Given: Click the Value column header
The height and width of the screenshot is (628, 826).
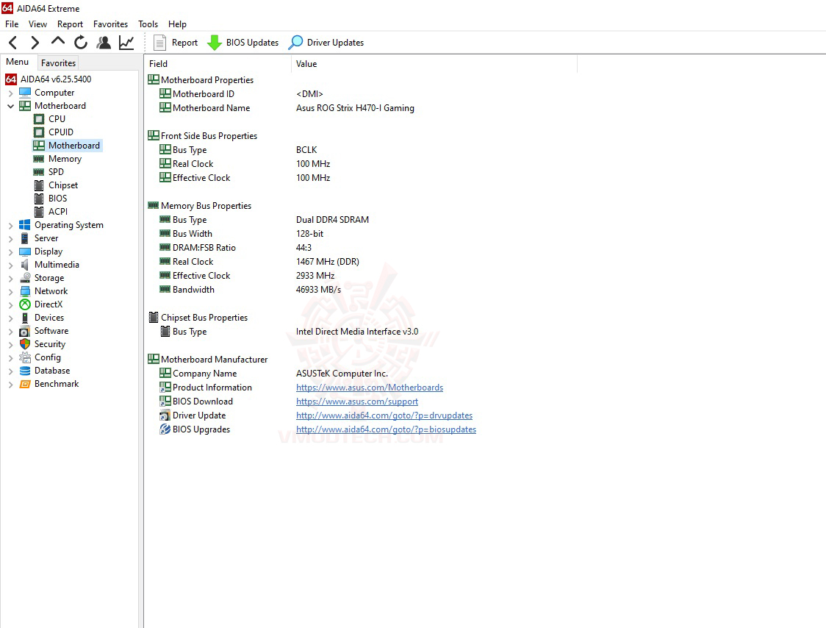Looking at the screenshot, I should point(434,64).
